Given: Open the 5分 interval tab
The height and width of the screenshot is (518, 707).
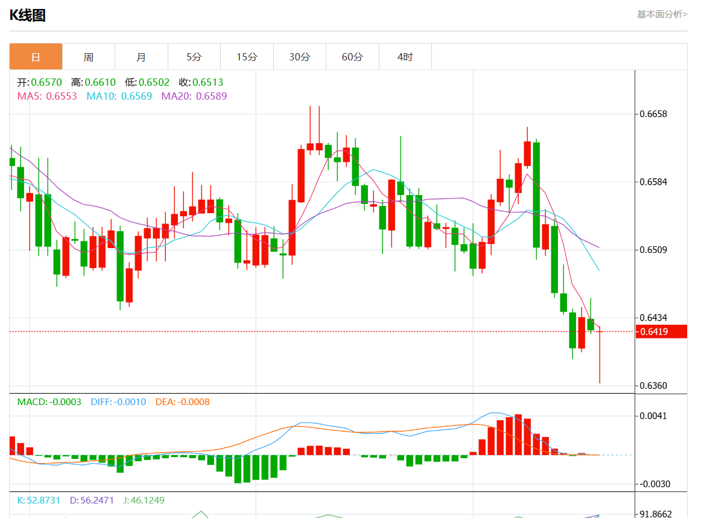Looking at the screenshot, I should (194, 57).
